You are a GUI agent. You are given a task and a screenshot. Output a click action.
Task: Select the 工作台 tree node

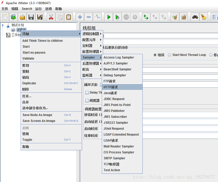(16, 35)
